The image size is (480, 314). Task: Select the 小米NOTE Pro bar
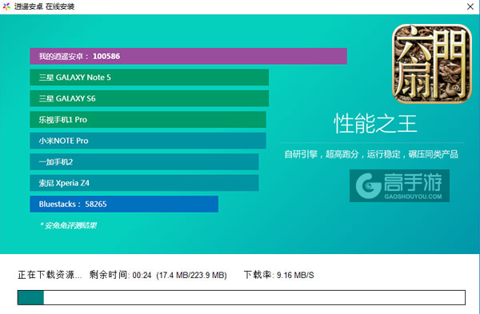pos(148,141)
